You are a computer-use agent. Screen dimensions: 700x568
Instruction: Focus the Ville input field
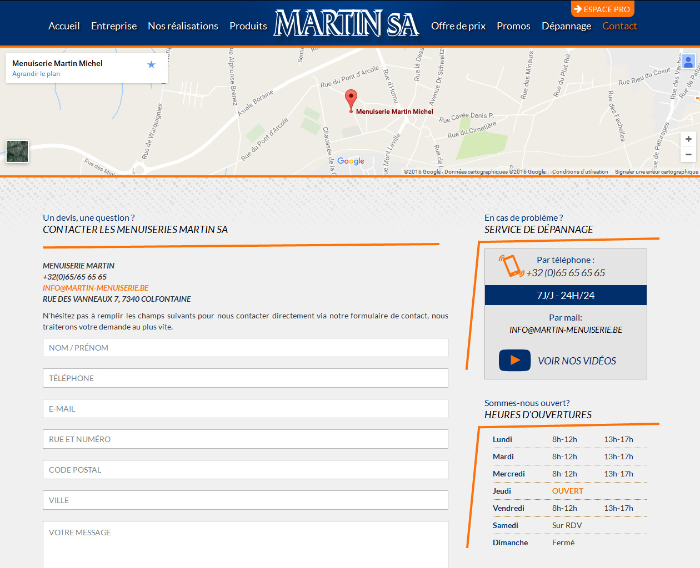pyautogui.click(x=246, y=500)
